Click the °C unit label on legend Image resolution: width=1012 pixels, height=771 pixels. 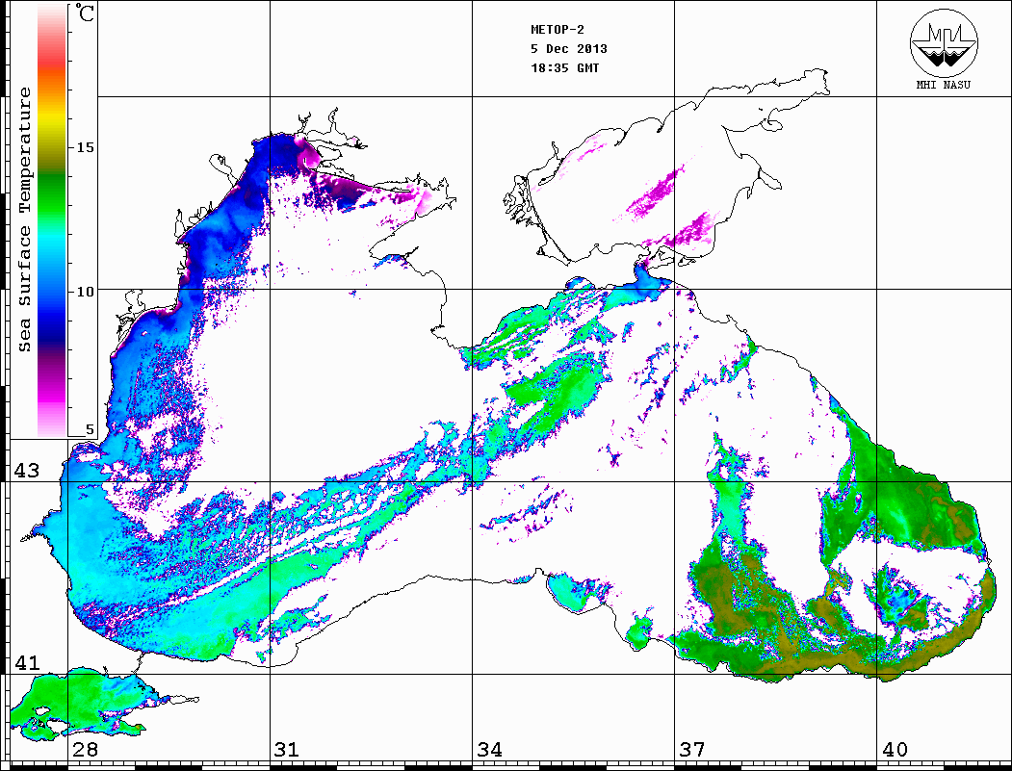(x=85, y=13)
